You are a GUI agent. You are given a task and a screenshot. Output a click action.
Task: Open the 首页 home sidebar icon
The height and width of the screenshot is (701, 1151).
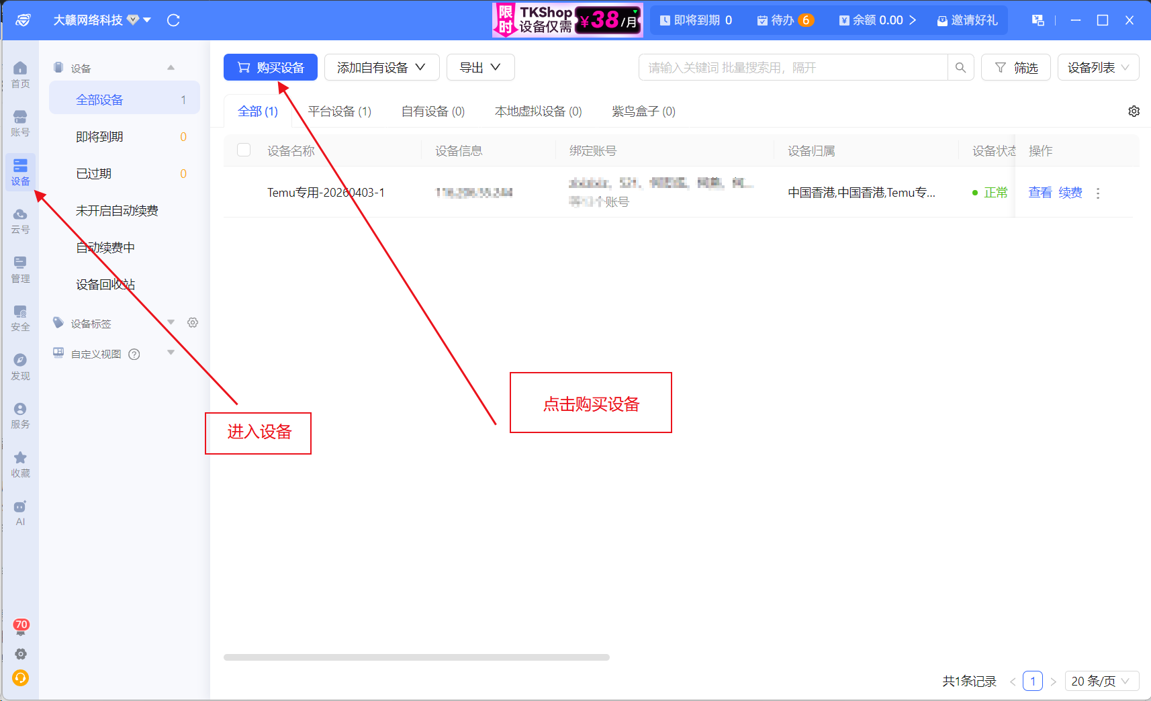click(x=20, y=75)
